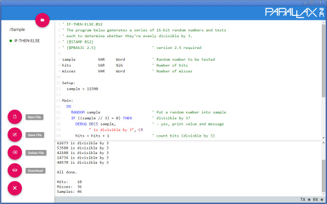The height and width of the screenshot is (204, 327).
Task: Click the New File label
Action: click(35, 117)
